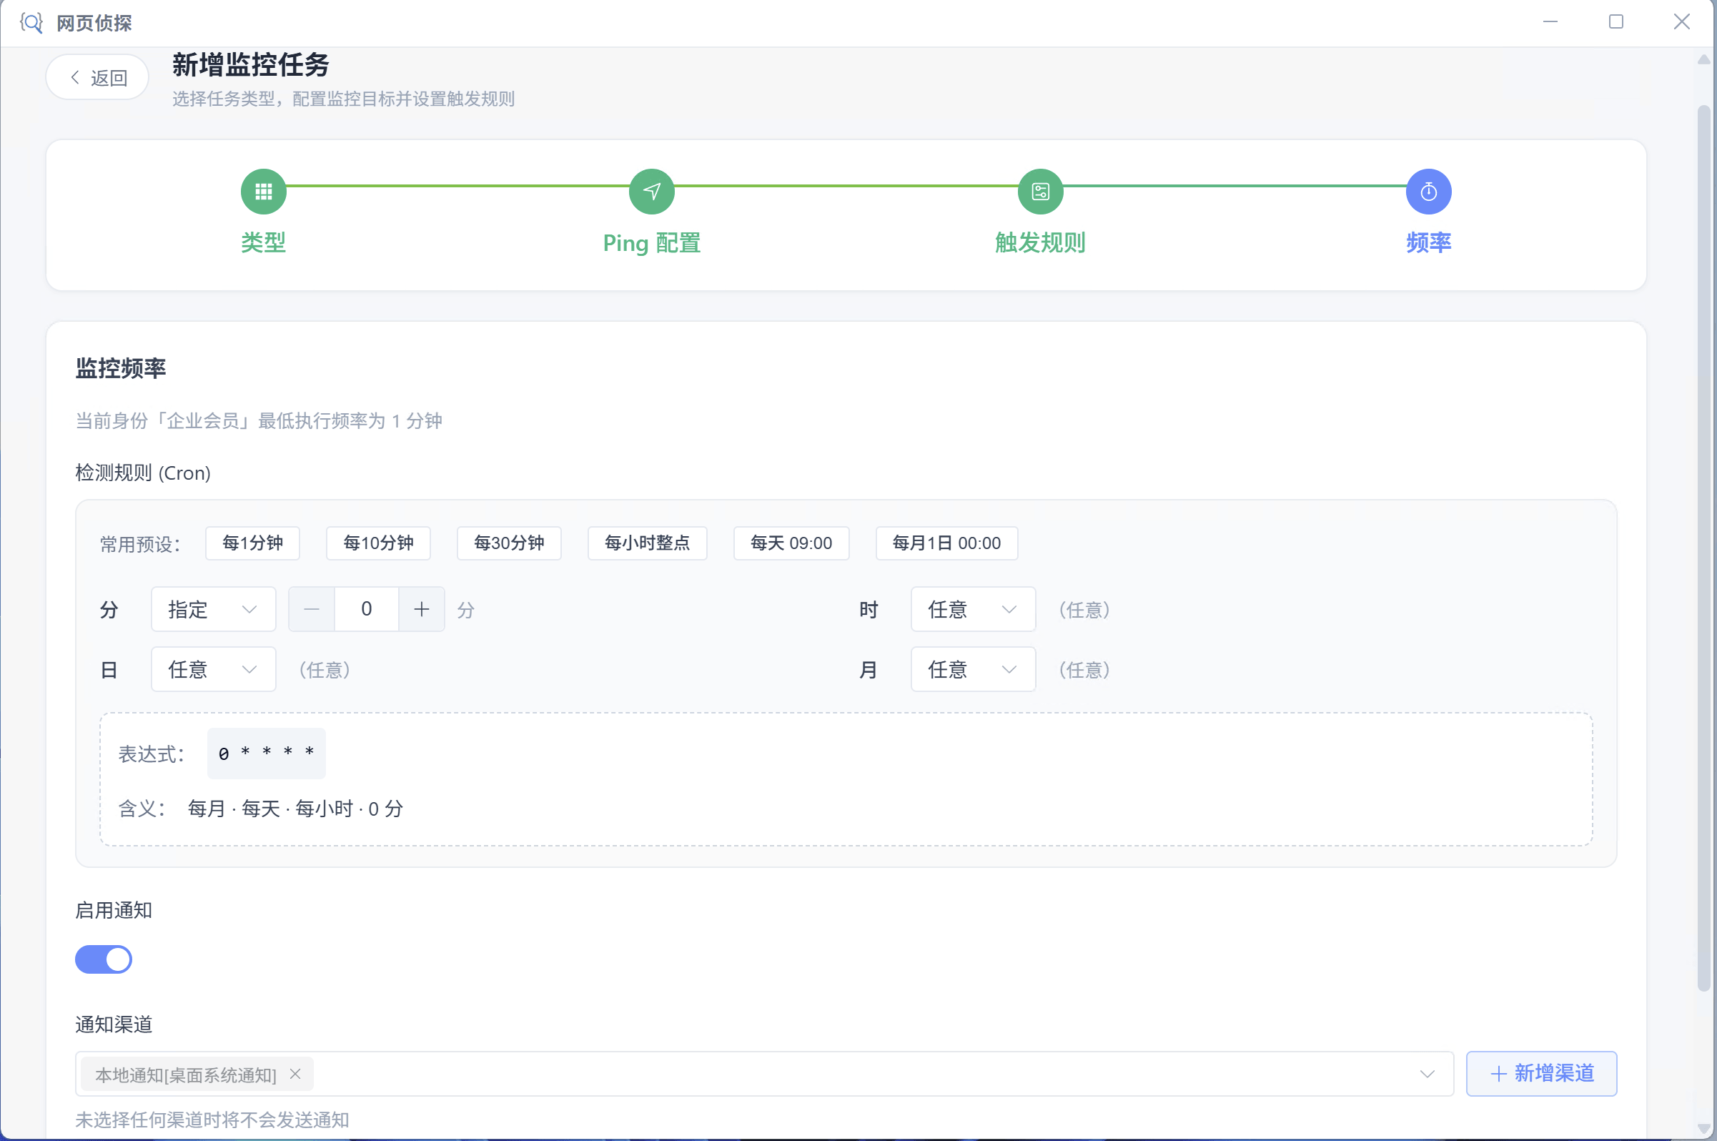Select the 每月1日 00:00 preset
Image resolution: width=1717 pixels, height=1141 pixels.
(946, 543)
